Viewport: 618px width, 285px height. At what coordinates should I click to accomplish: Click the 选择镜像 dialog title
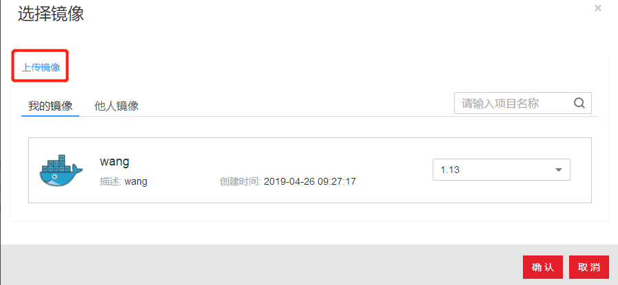point(51,14)
